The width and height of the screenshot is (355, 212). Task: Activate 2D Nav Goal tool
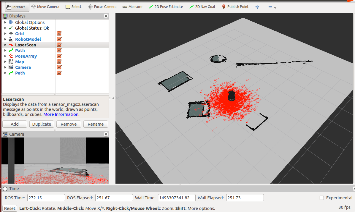click(x=202, y=7)
